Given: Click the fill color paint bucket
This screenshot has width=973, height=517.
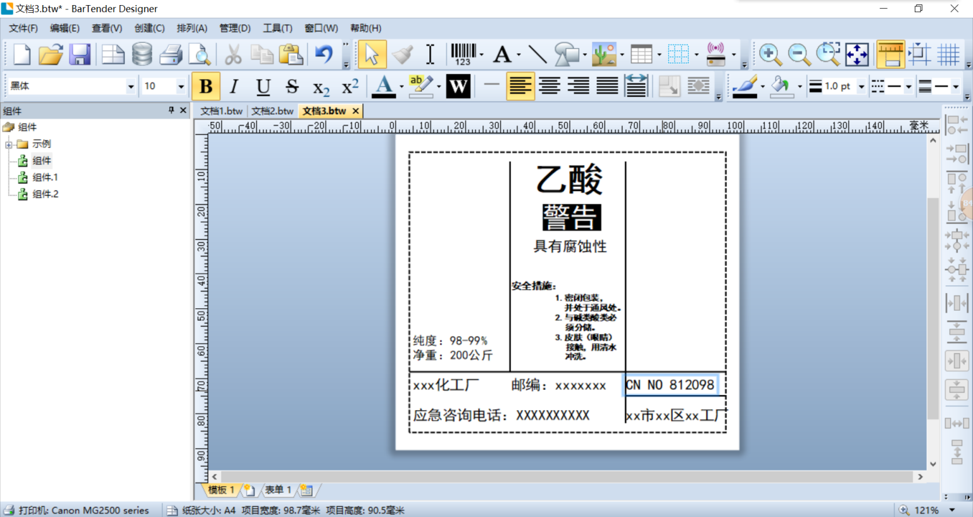Looking at the screenshot, I should pyautogui.click(x=782, y=86).
